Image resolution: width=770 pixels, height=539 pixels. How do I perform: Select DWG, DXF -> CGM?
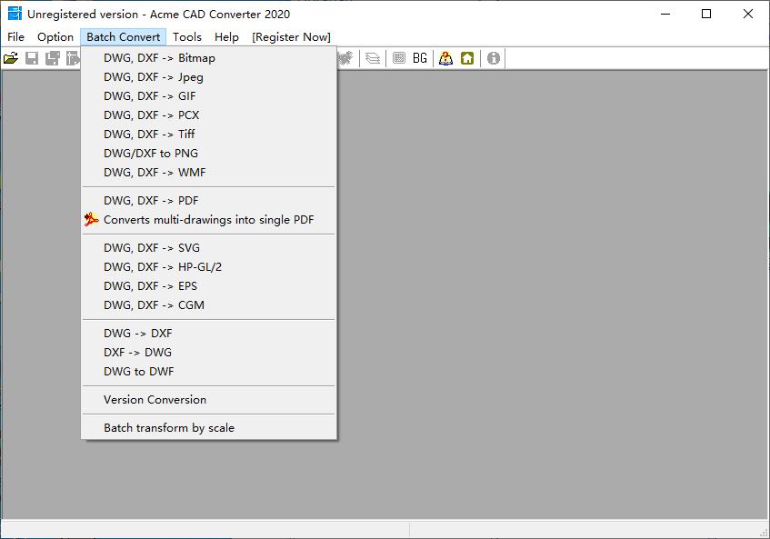209,305
